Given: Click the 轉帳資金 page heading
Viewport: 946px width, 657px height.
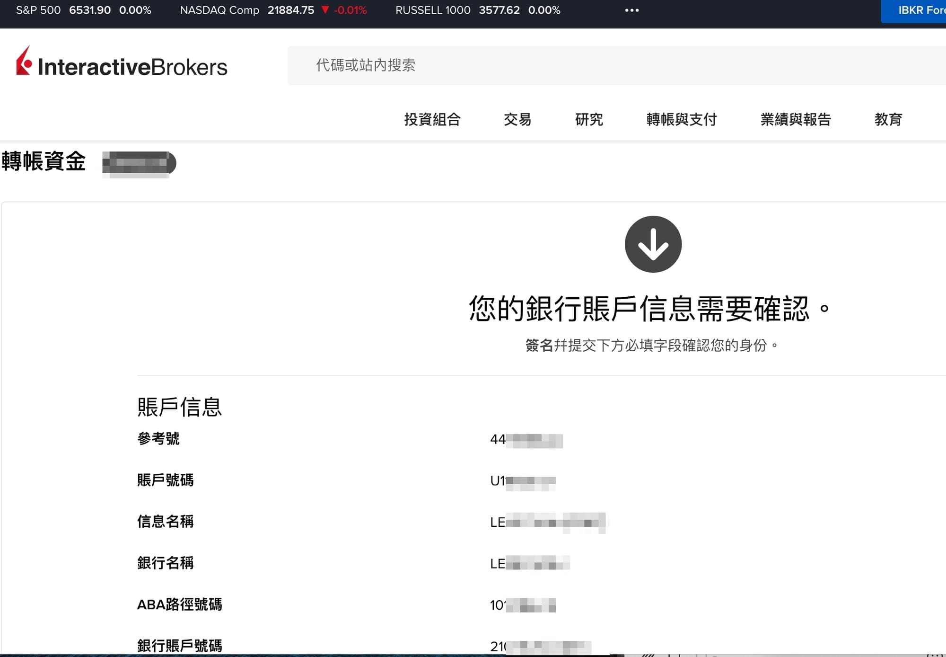Looking at the screenshot, I should coord(44,161).
